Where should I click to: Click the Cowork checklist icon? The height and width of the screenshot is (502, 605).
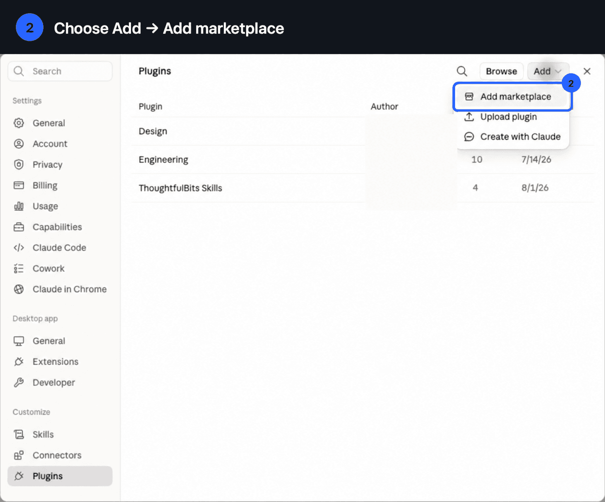(x=18, y=268)
